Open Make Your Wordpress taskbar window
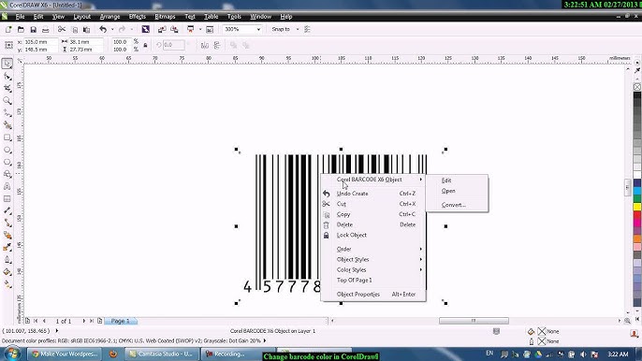Screen dimensions: 642x361 click(65, 354)
